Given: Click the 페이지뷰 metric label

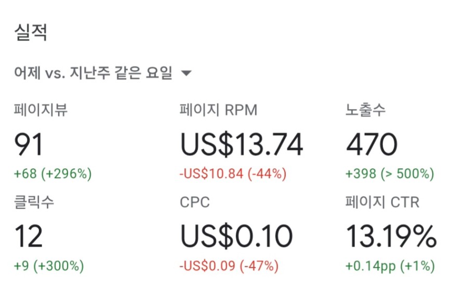Looking at the screenshot, I should click(41, 110).
